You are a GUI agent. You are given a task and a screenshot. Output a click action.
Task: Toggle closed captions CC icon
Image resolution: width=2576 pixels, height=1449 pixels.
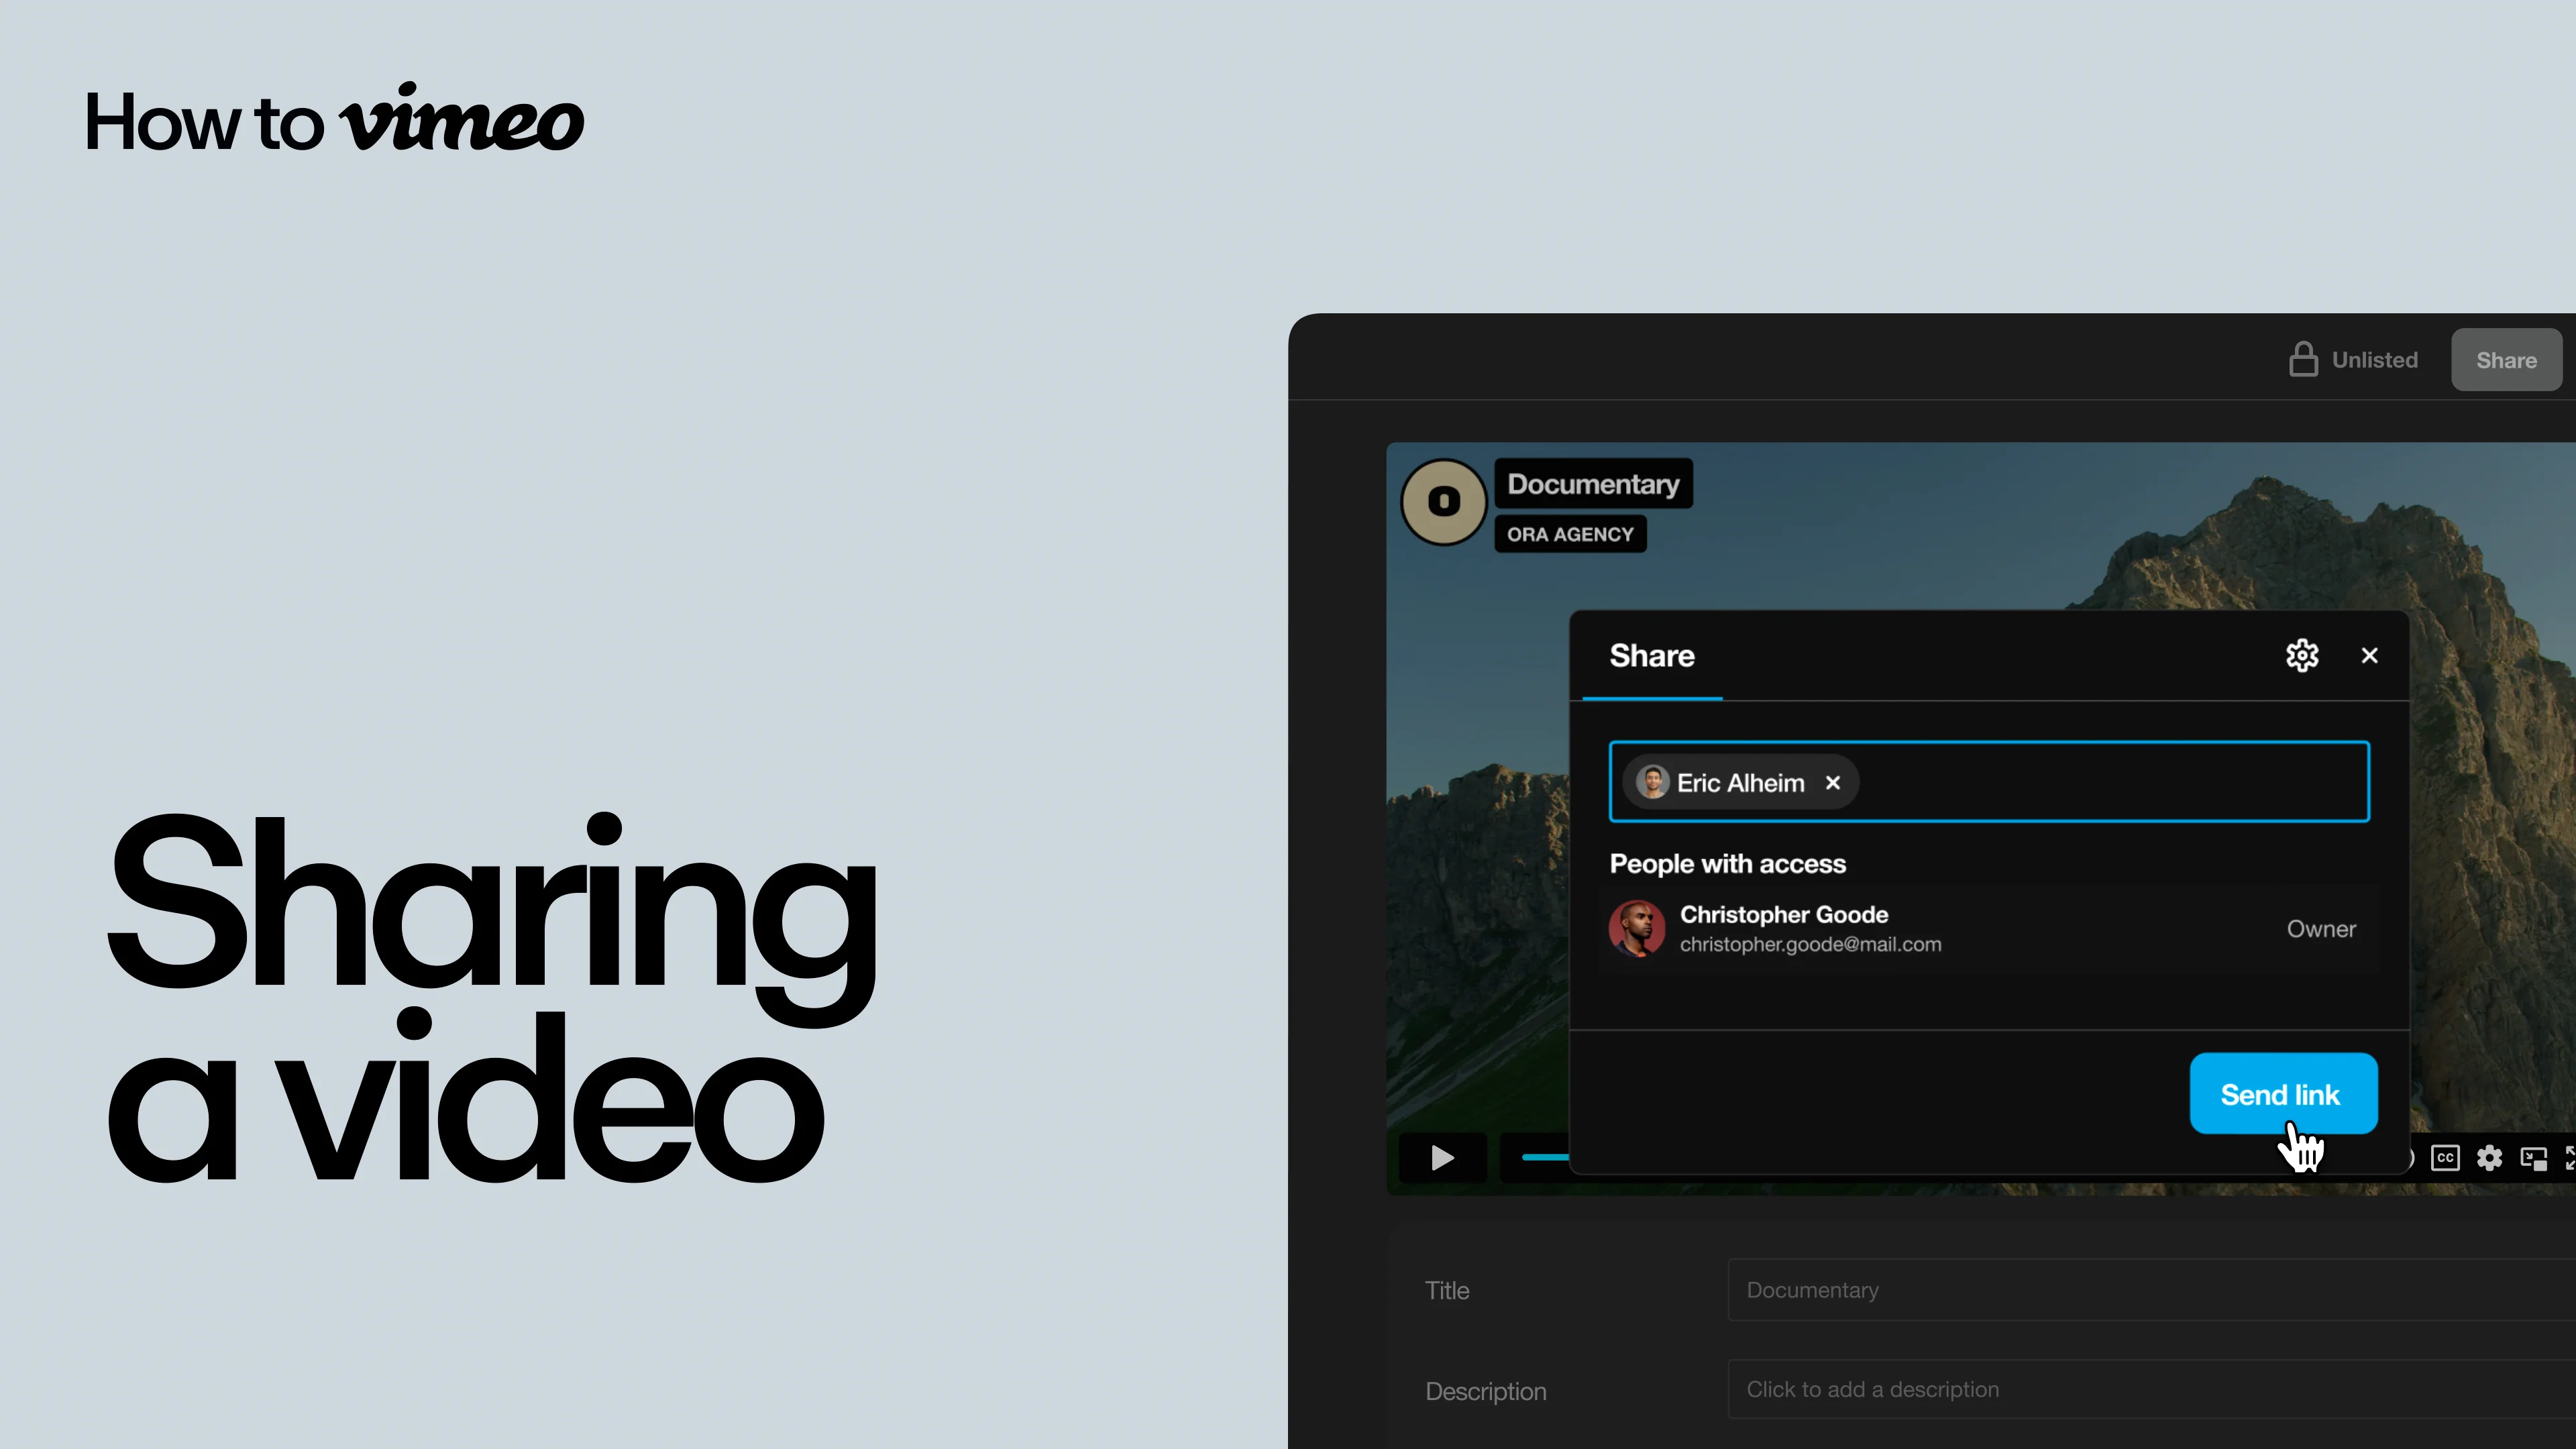(2445, 1158)
